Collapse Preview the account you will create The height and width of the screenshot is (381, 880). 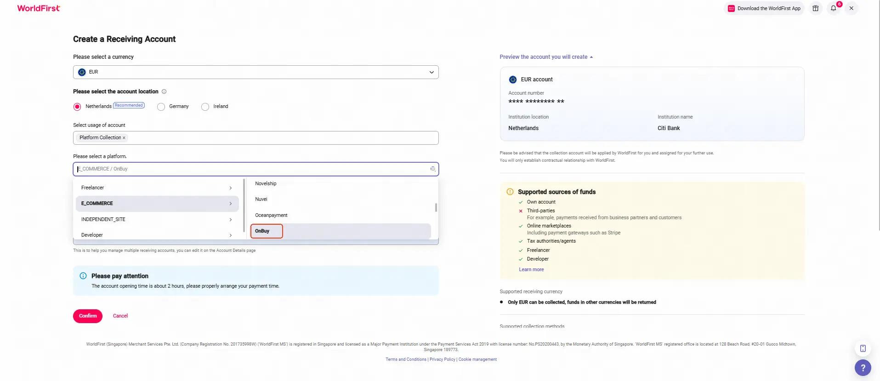(x=546, y=57)
